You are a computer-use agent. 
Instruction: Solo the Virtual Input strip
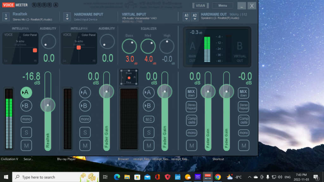coord(149,132)
